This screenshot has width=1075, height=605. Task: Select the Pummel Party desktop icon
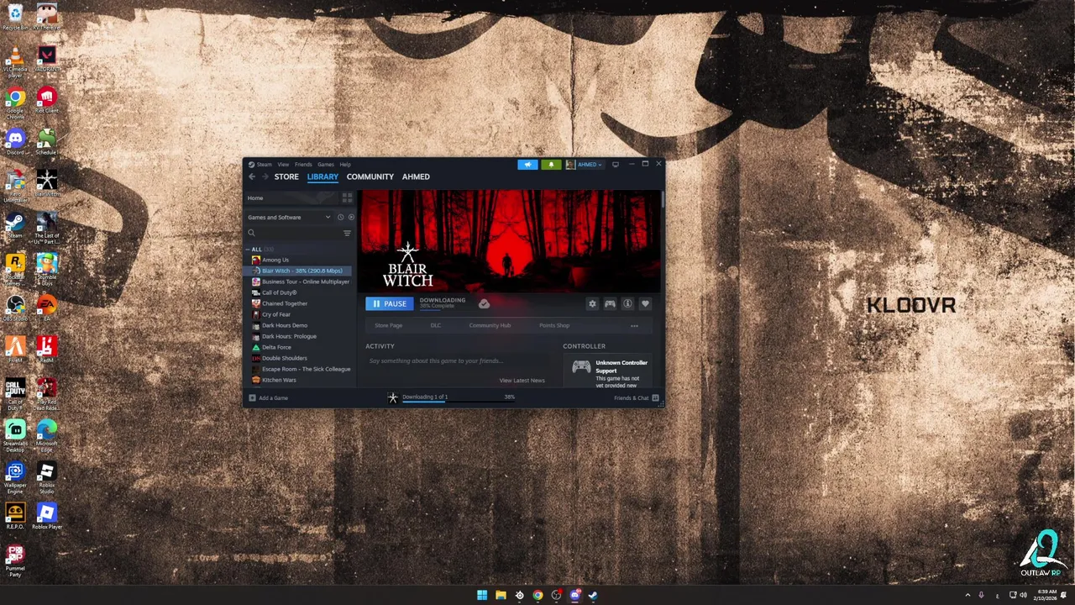coord(15,560)
